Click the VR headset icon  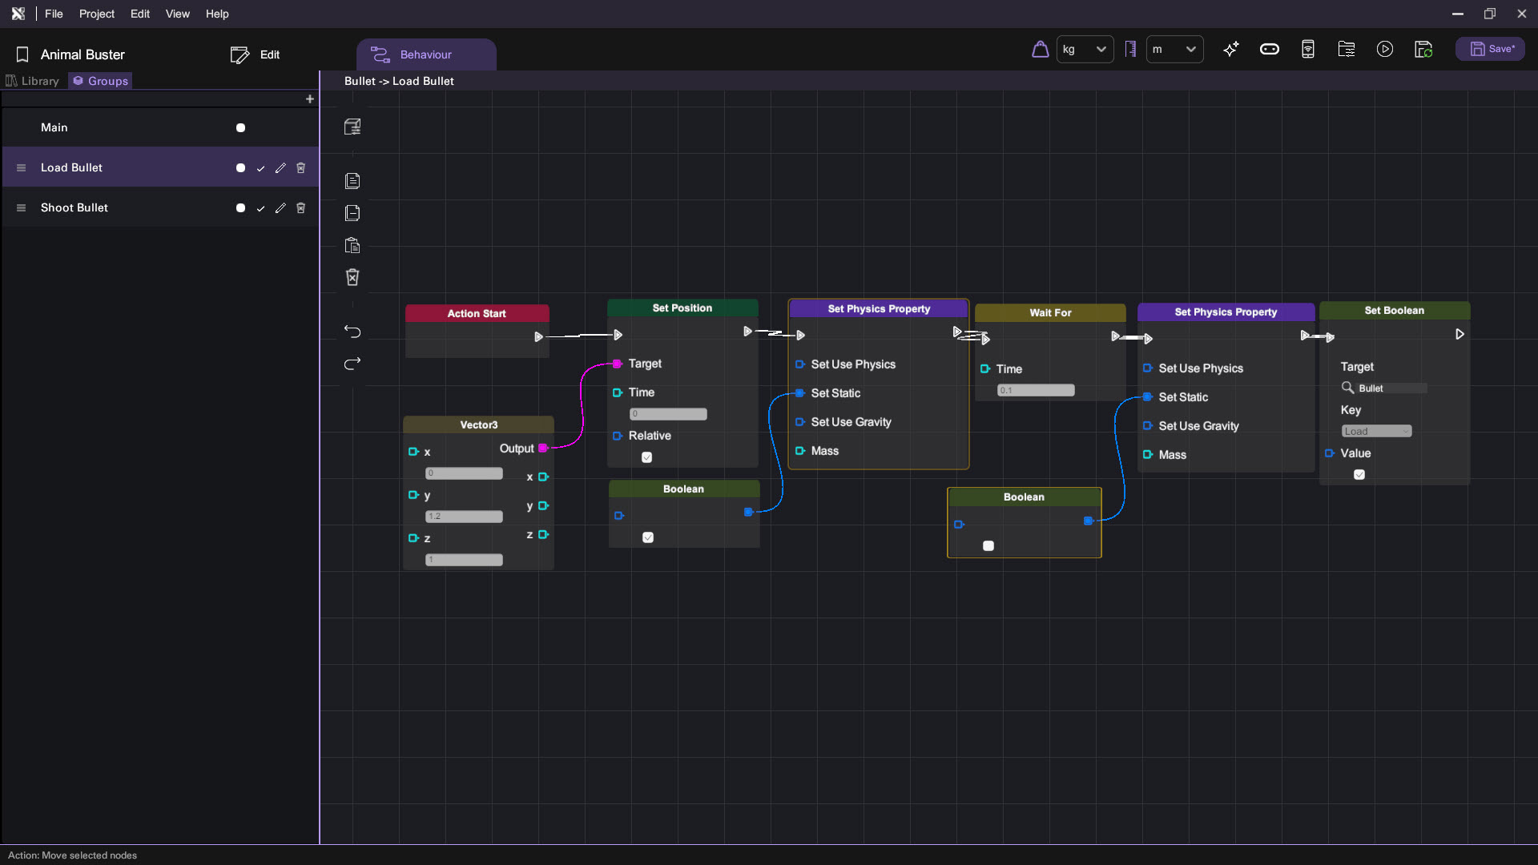coord(1270,50)
